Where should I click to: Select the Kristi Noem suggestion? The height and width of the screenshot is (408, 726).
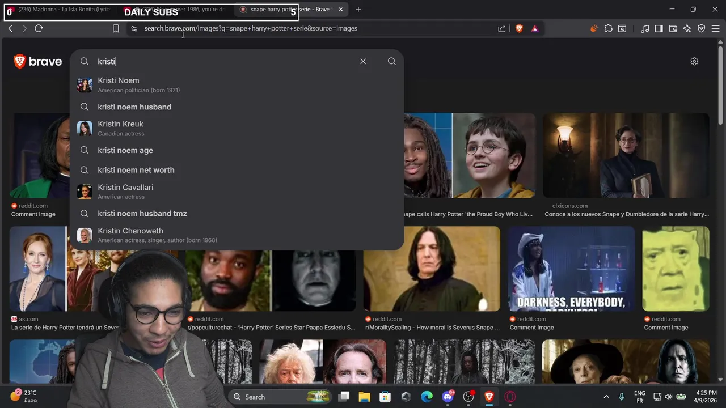(x=237, y=84)
